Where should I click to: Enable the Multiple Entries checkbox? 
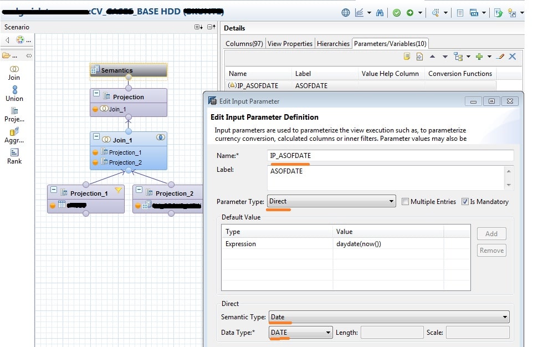[406, 202]
